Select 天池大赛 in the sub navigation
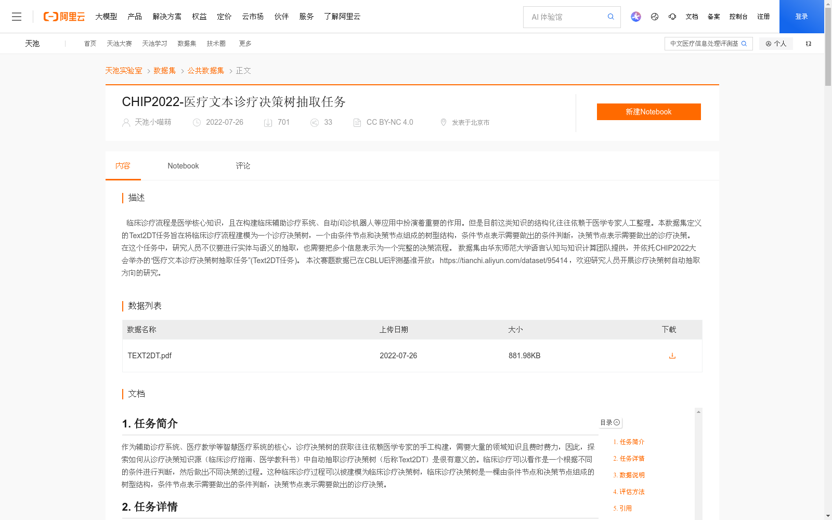The image size is (832, 520). tap(119, 44)
